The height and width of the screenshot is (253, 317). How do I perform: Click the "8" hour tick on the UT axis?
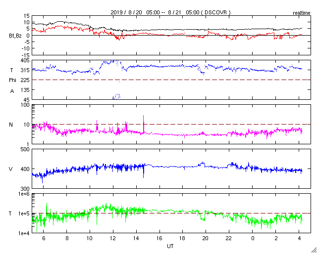pos(67,238)
